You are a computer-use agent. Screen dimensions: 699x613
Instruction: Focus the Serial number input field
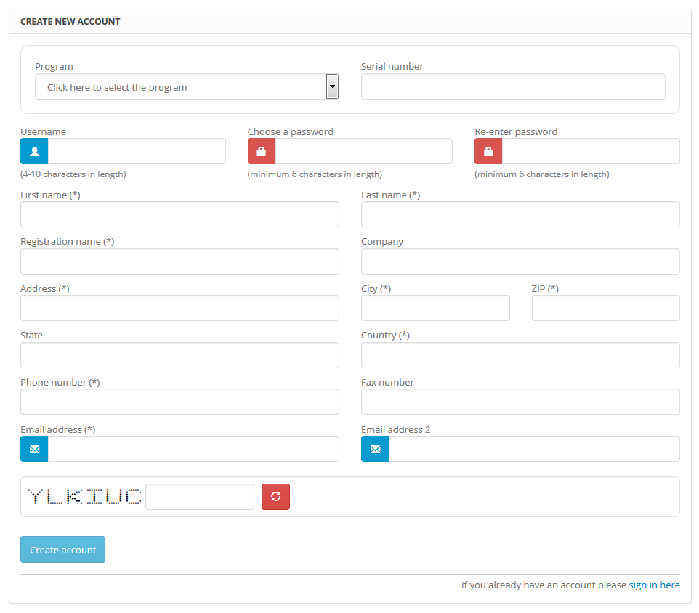coord(513,87)
